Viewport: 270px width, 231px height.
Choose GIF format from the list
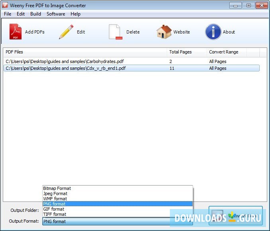coord(118,209)
